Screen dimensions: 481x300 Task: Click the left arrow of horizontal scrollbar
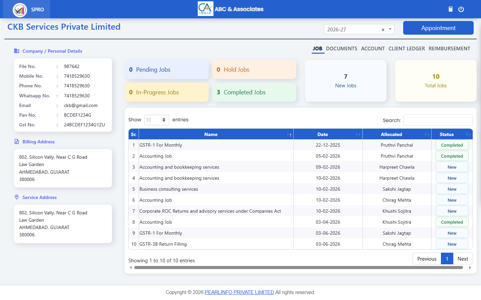(x=131, y=267)
